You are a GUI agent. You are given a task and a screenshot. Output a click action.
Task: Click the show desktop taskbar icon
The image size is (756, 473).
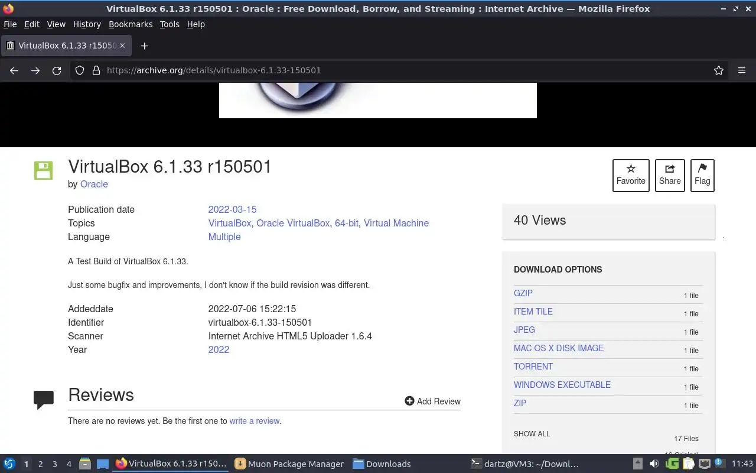[103, 464]
